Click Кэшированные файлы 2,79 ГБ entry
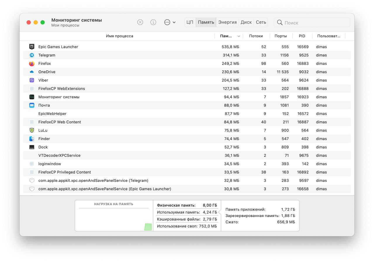This screenshot has height=262, width=374. (x=187, y=219)
